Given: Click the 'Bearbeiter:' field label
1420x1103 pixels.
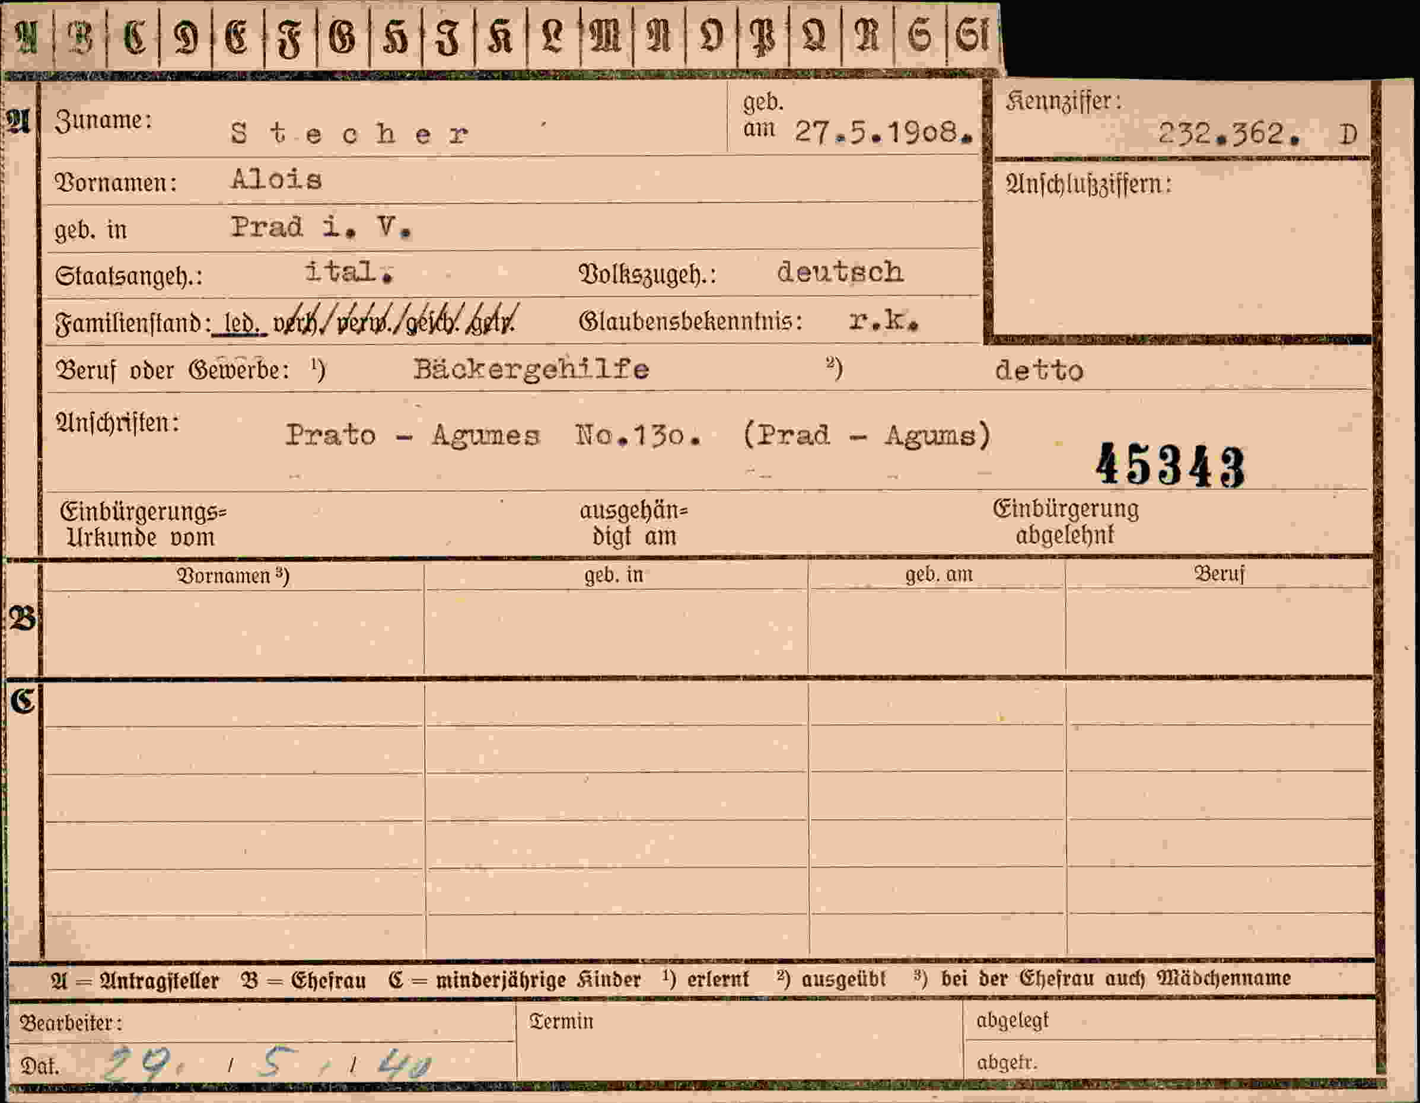Looking at the screenshot, I should [x=71, y=1024].
